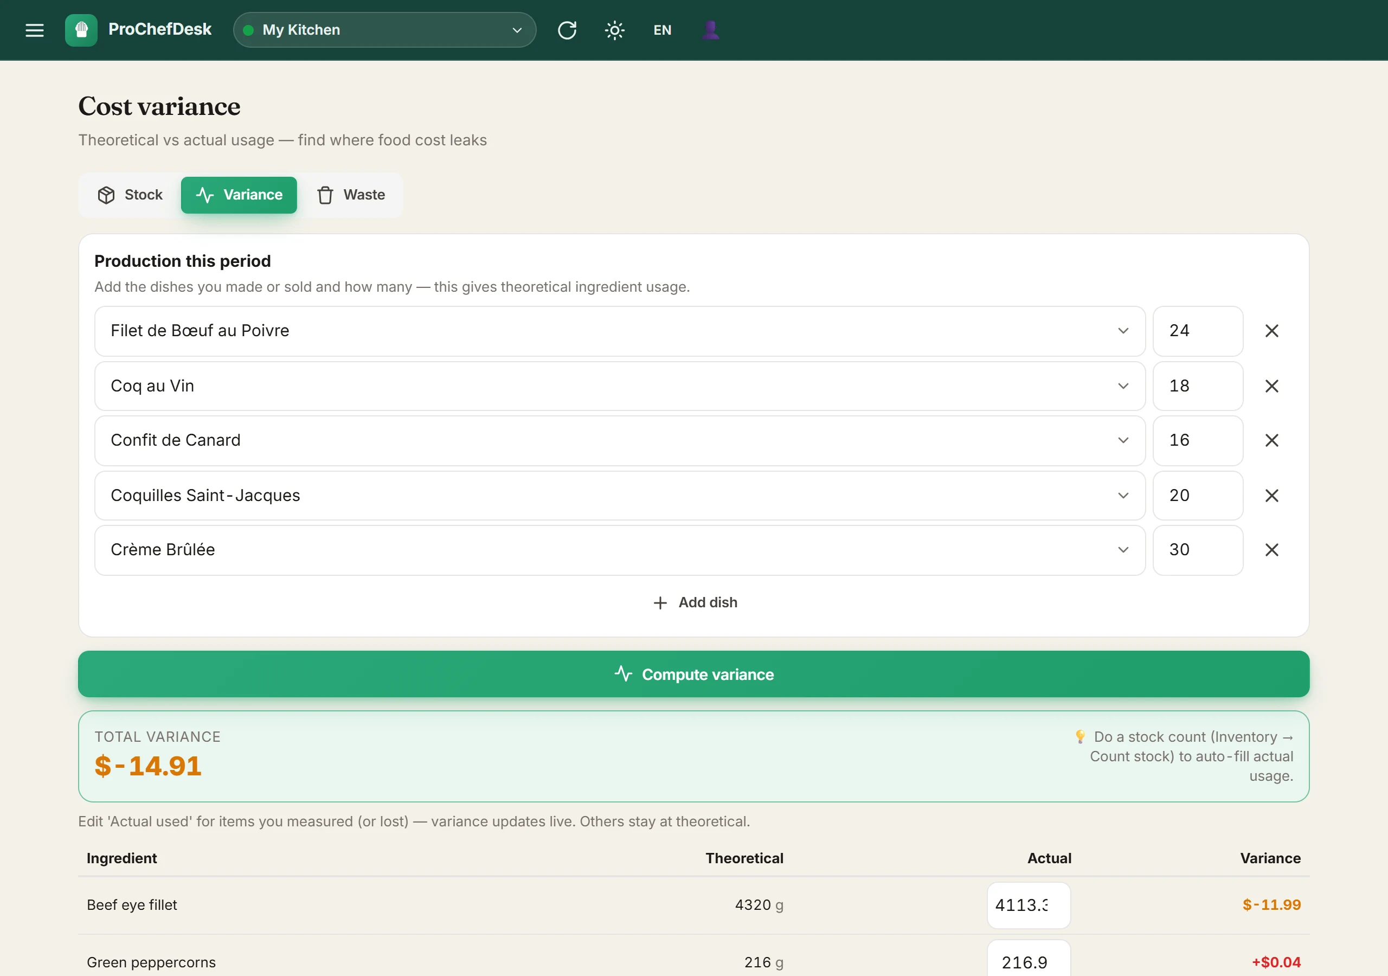Expand the Confit de Canard dish dropdown

pyautogui.click(x=620, y=440)
